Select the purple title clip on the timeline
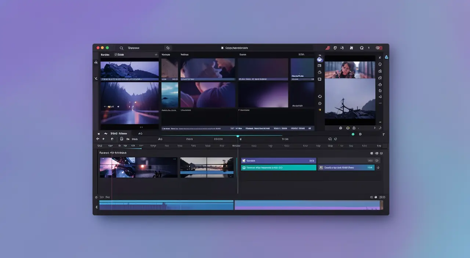 (x=278, y=161)
